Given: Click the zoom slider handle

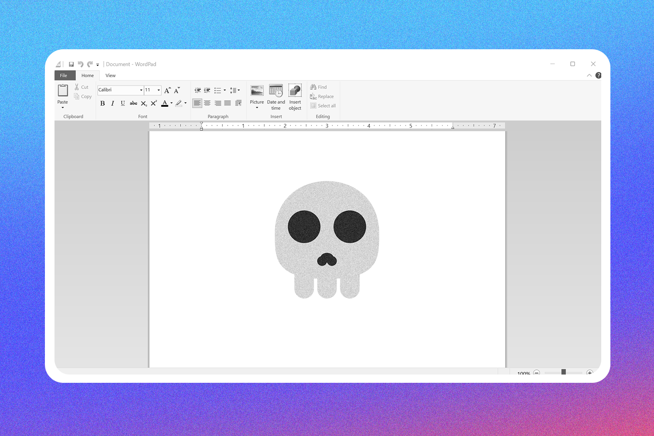Looking at the screenshot, I should (x=563, y=372).
